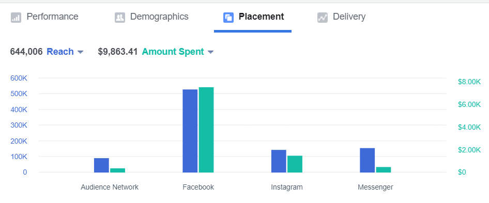Click the Facebook green amount spent bar
Image resolution: width=489 pixels, height=203 pixels.
click(x=206, y=130)
